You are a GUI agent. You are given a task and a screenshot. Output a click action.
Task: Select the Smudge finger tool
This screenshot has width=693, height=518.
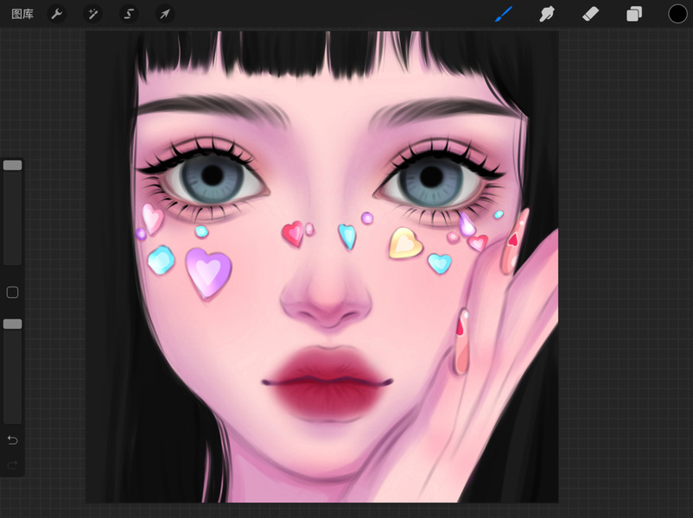pyautogui.click(x=547, y=14)
